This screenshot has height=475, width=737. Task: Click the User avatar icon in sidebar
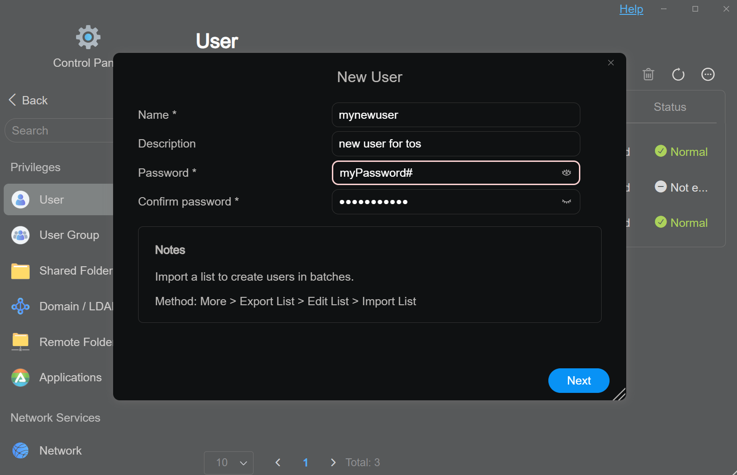(20, 199)
